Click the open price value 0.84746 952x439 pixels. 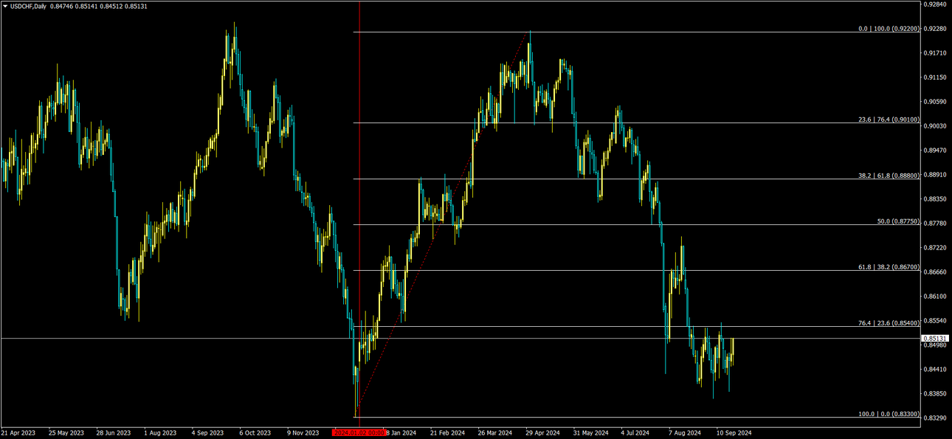point(62,6)
